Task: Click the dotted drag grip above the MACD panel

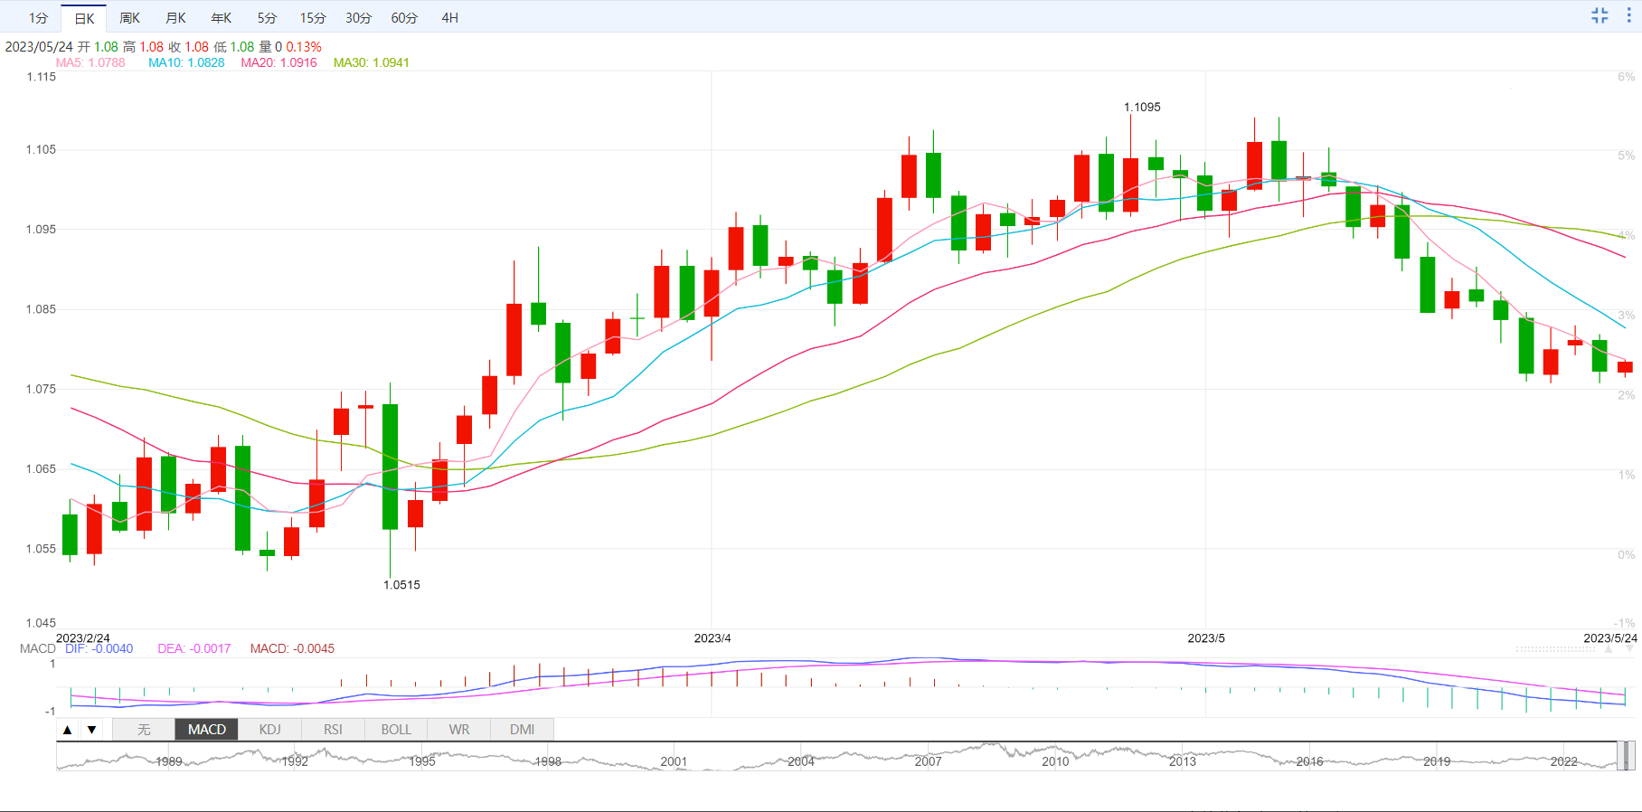Action: point(1555,649)
